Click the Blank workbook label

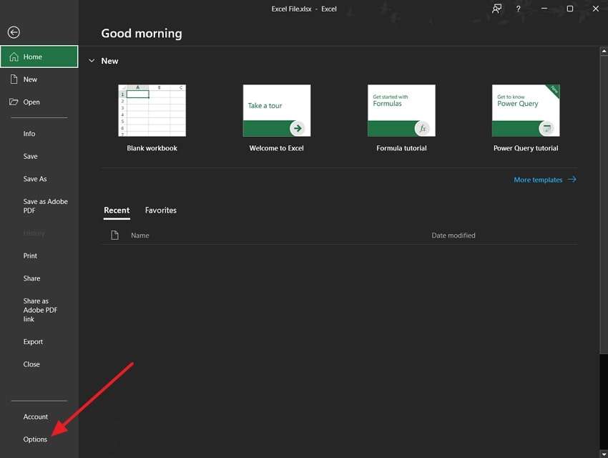(152, 148)
